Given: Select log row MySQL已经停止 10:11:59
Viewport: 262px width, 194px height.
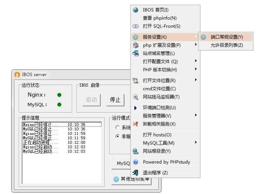Looking at the screenshot, I should tap(62, 138).
